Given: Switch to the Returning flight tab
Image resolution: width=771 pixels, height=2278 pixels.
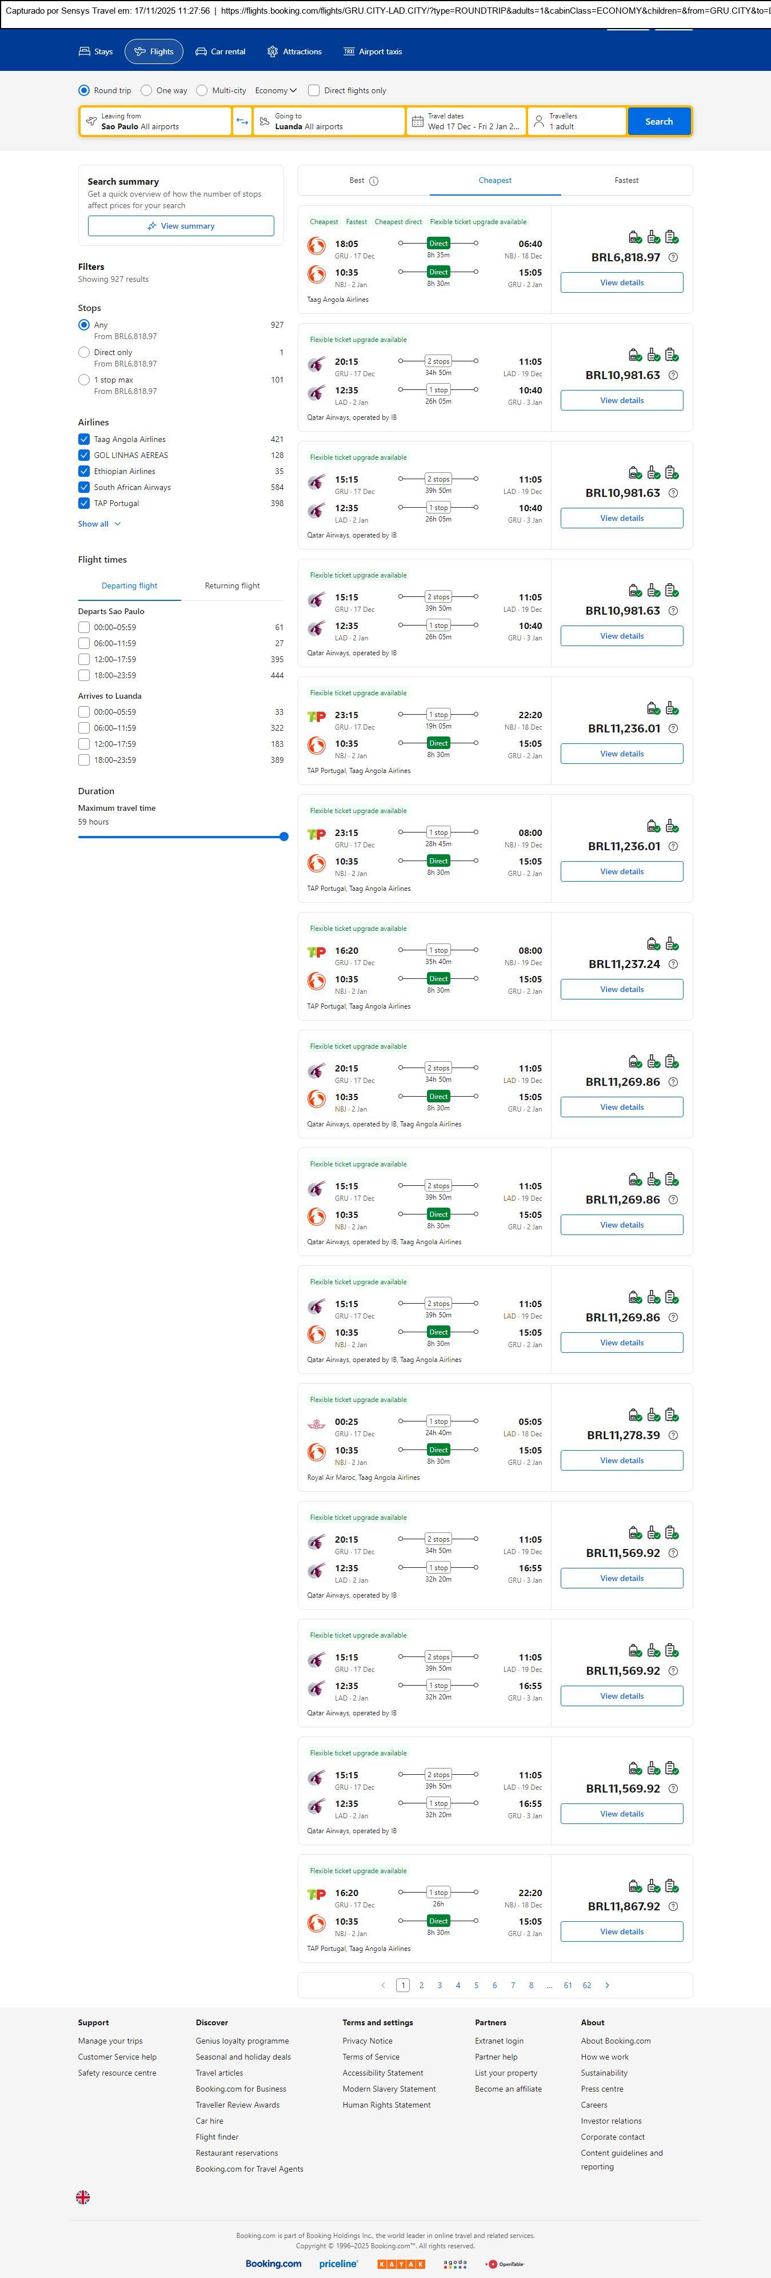Looking at the screenshot, I should [x=231, y=586].
